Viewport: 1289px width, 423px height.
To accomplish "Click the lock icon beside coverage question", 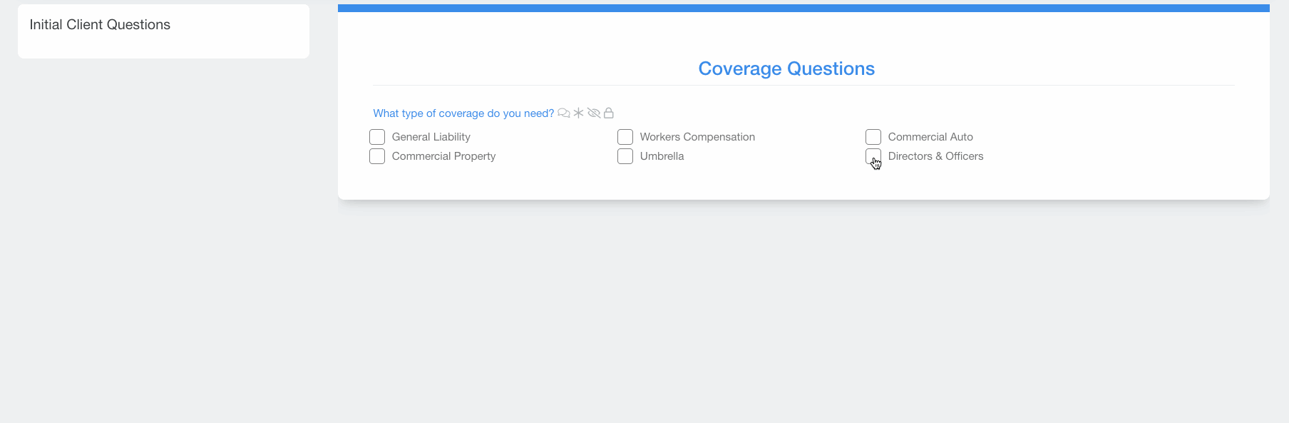I will (609, 113).
